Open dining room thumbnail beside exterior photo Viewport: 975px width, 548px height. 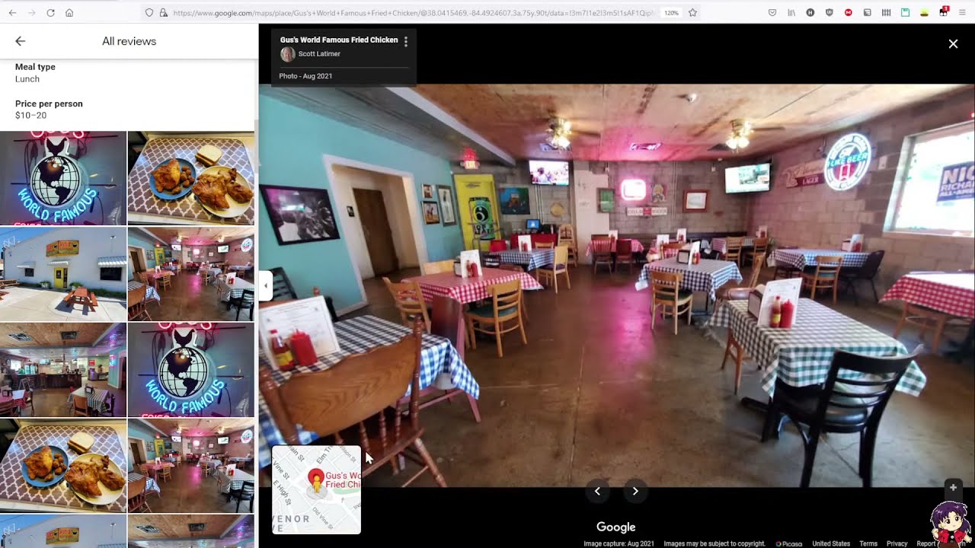click(191, 274)
